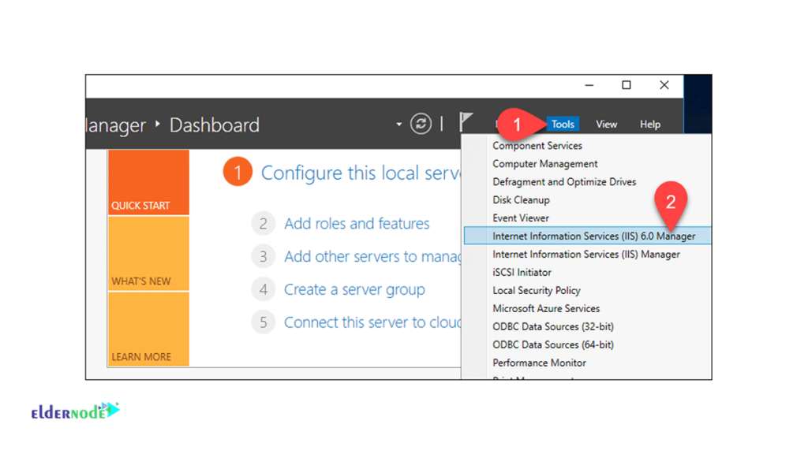Open Computer Management
The image size is (808, 454).
point(543,163)
